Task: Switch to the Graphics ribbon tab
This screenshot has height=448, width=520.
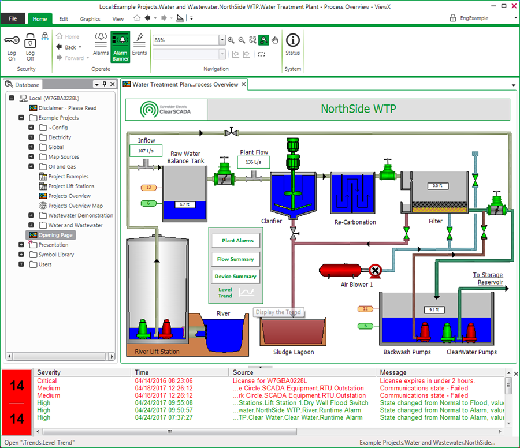Action: point(90,19)
